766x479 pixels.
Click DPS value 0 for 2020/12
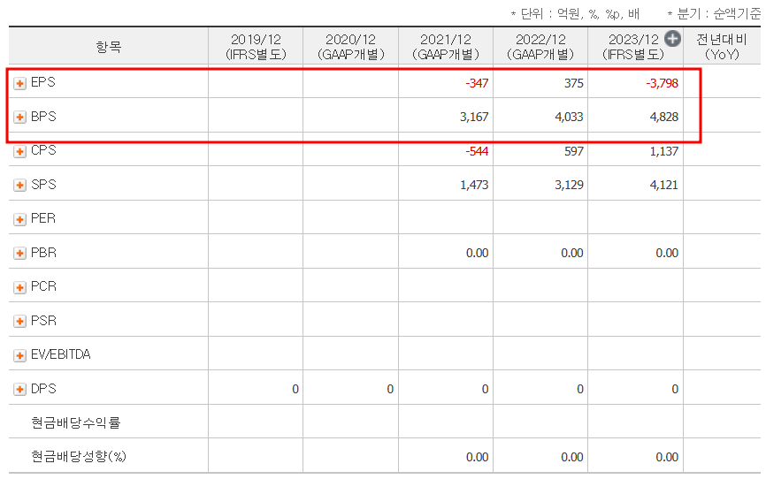coord(390,389)
